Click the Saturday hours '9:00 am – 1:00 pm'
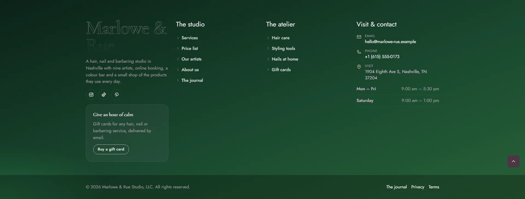Screen dimensions: 525x199 (420, 101)
